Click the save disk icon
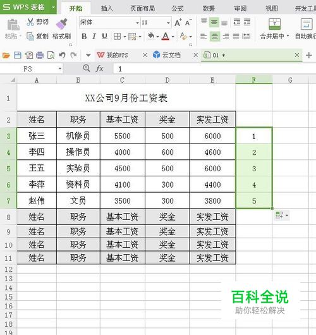 (18, 56)
